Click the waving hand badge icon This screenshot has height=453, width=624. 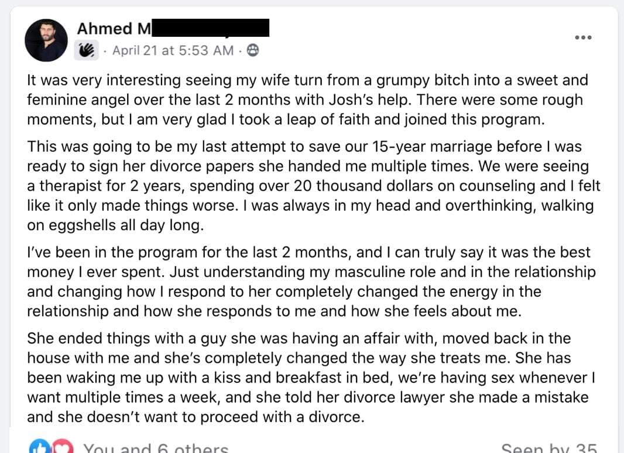coord(86,51)
